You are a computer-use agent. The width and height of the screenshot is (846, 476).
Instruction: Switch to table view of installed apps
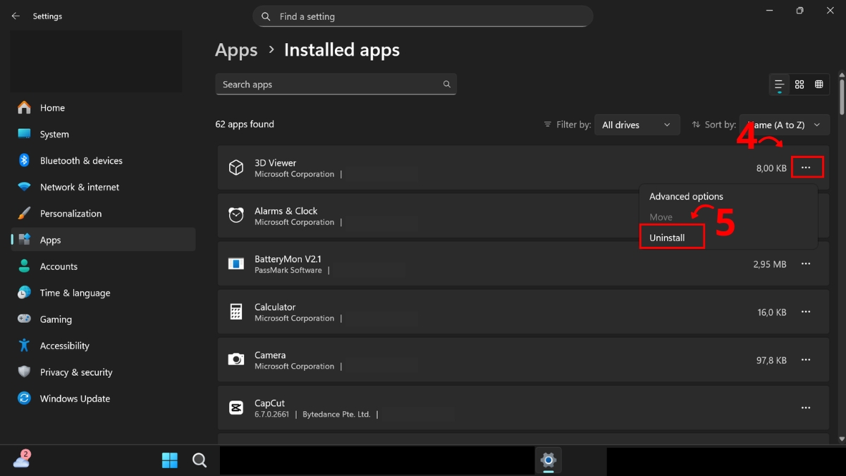coord(819,84)
